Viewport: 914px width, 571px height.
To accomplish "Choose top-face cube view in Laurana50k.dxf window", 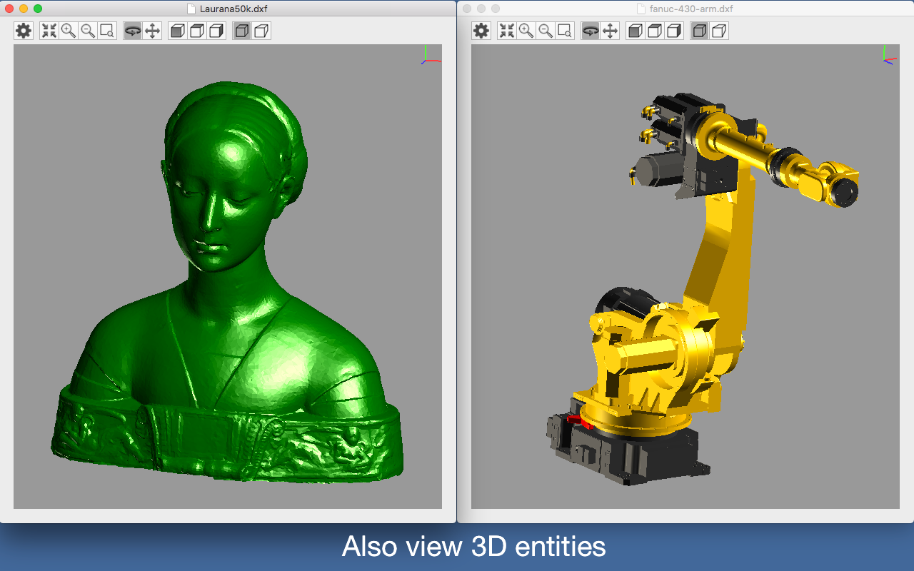I will [x=197, y=31].
